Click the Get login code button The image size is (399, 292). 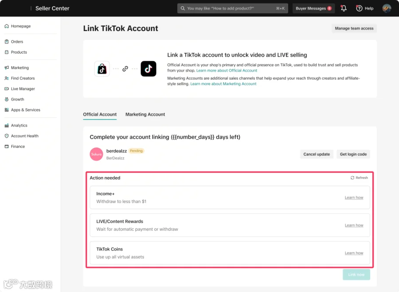pyautogui.click(x=353, y=154)
